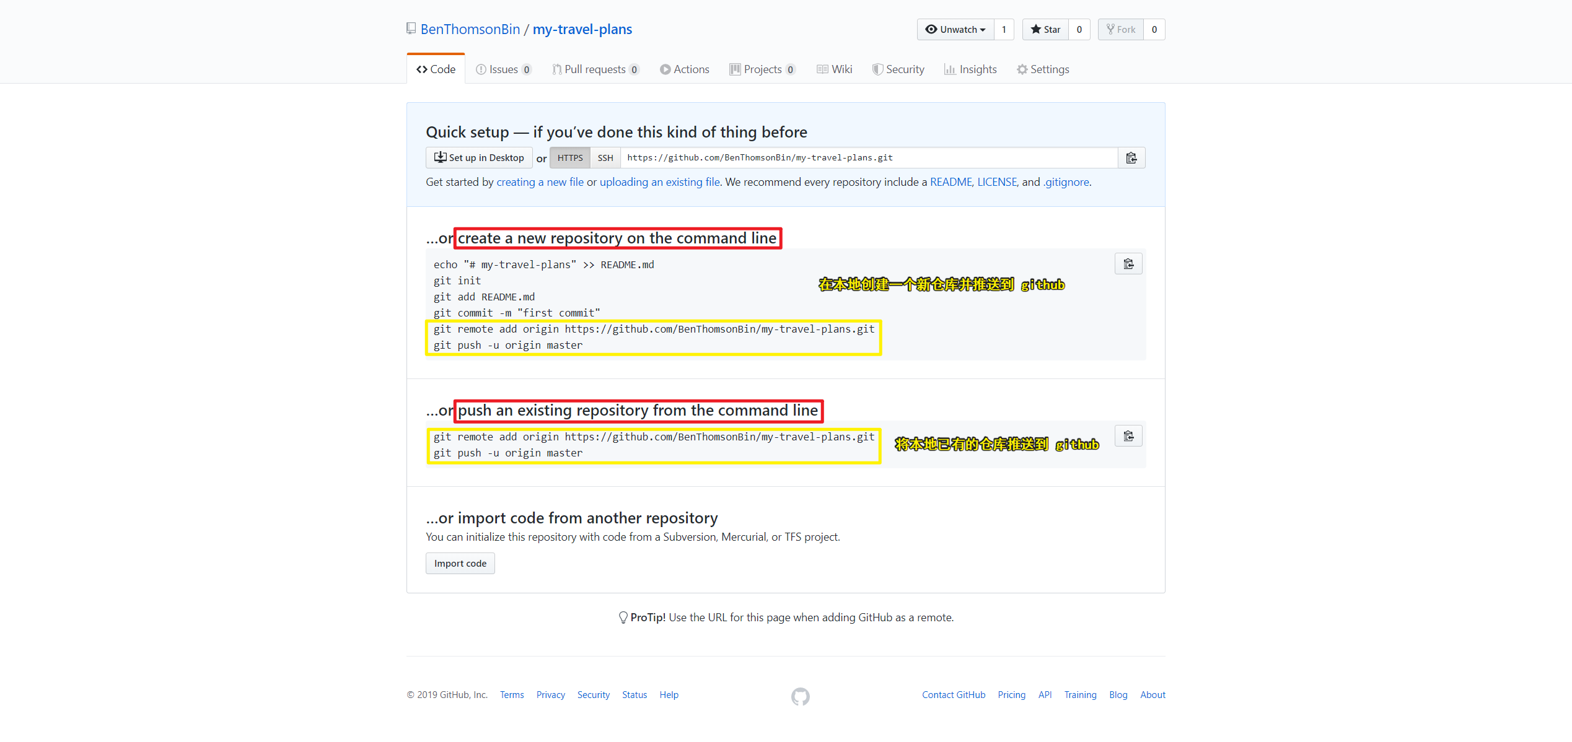Open the Pricing footer link
Image resolution: width=1572 pixels, height=742 pixels.
1012,695
